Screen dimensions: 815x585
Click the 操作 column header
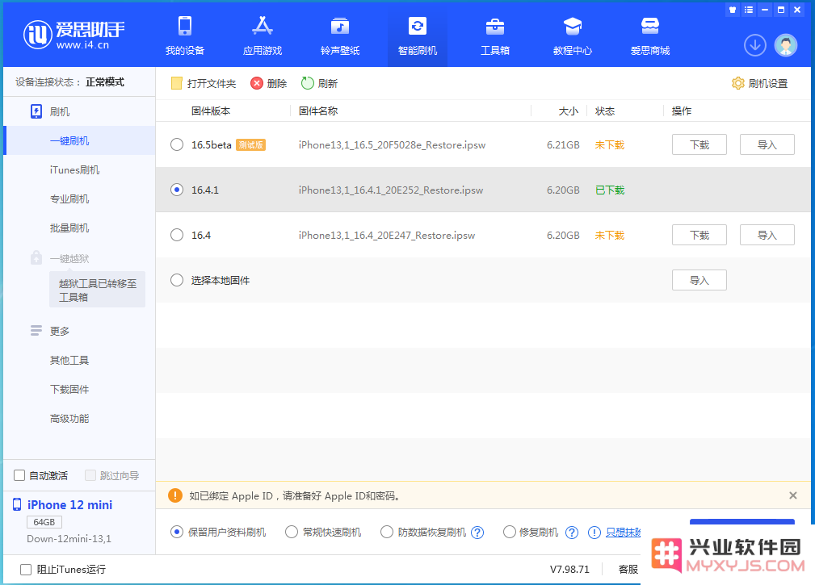coord(682,111)
